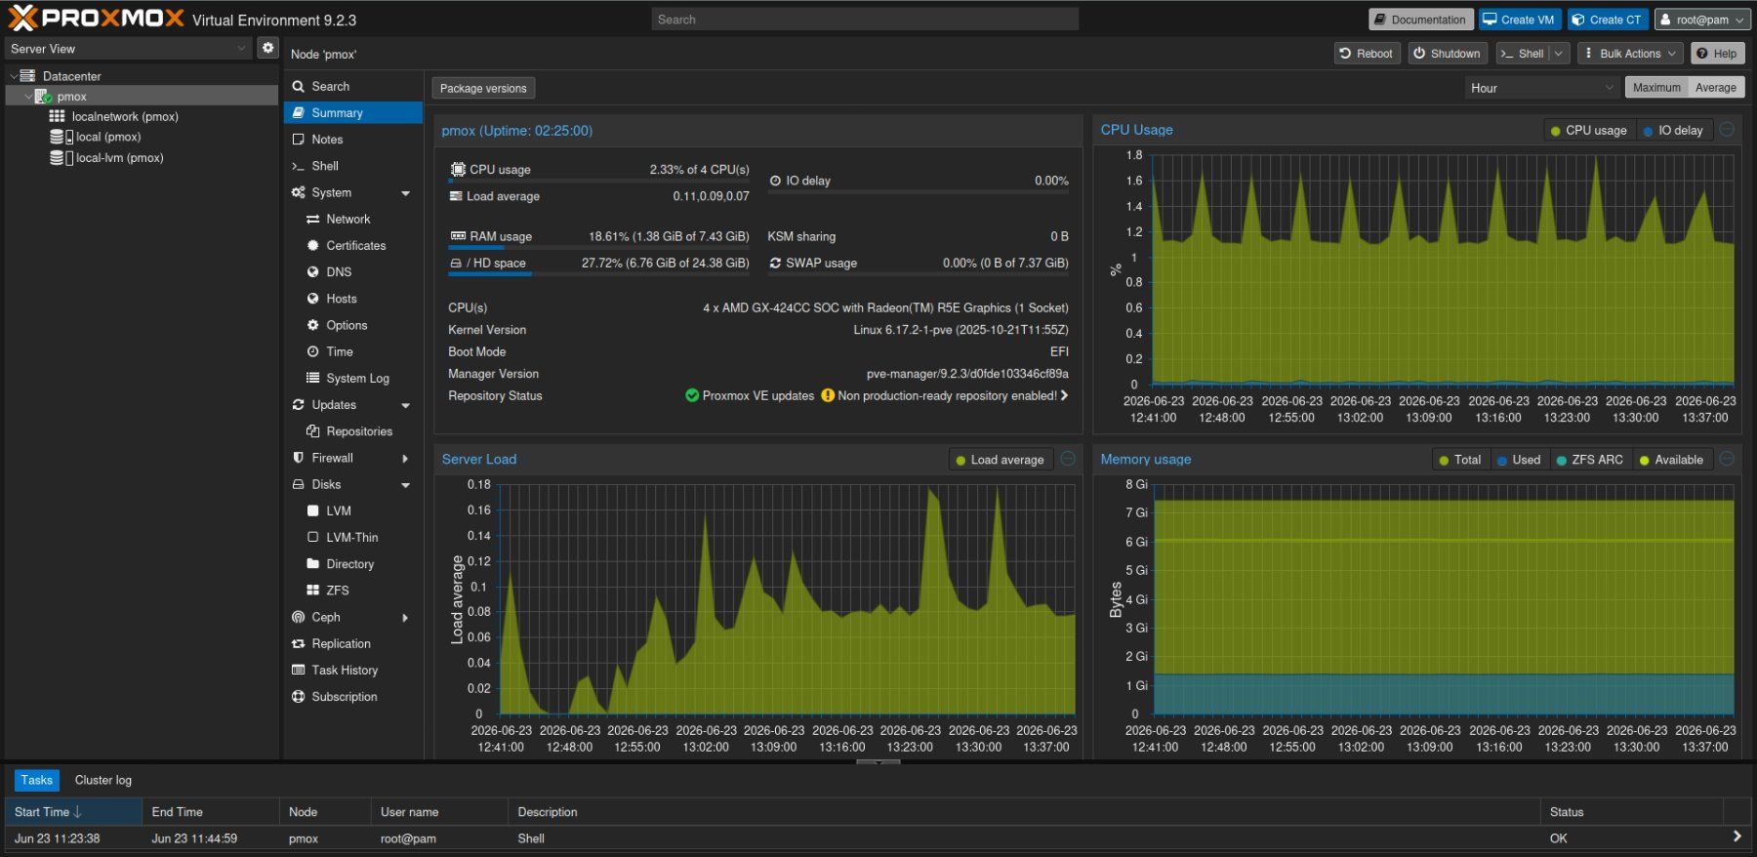This screenshot has height=857, width=1757.
Task: Open Certificates under System
Action: click(355, 246)
